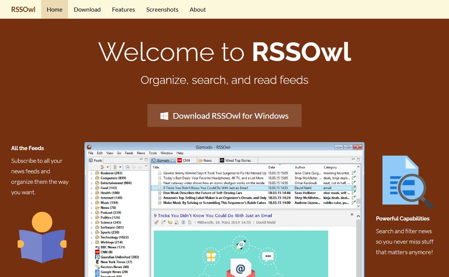Screen dimensions: 449x277
Task: Toggle the sticky pin on the Sean Hollister row
Action: click(354, 193)
